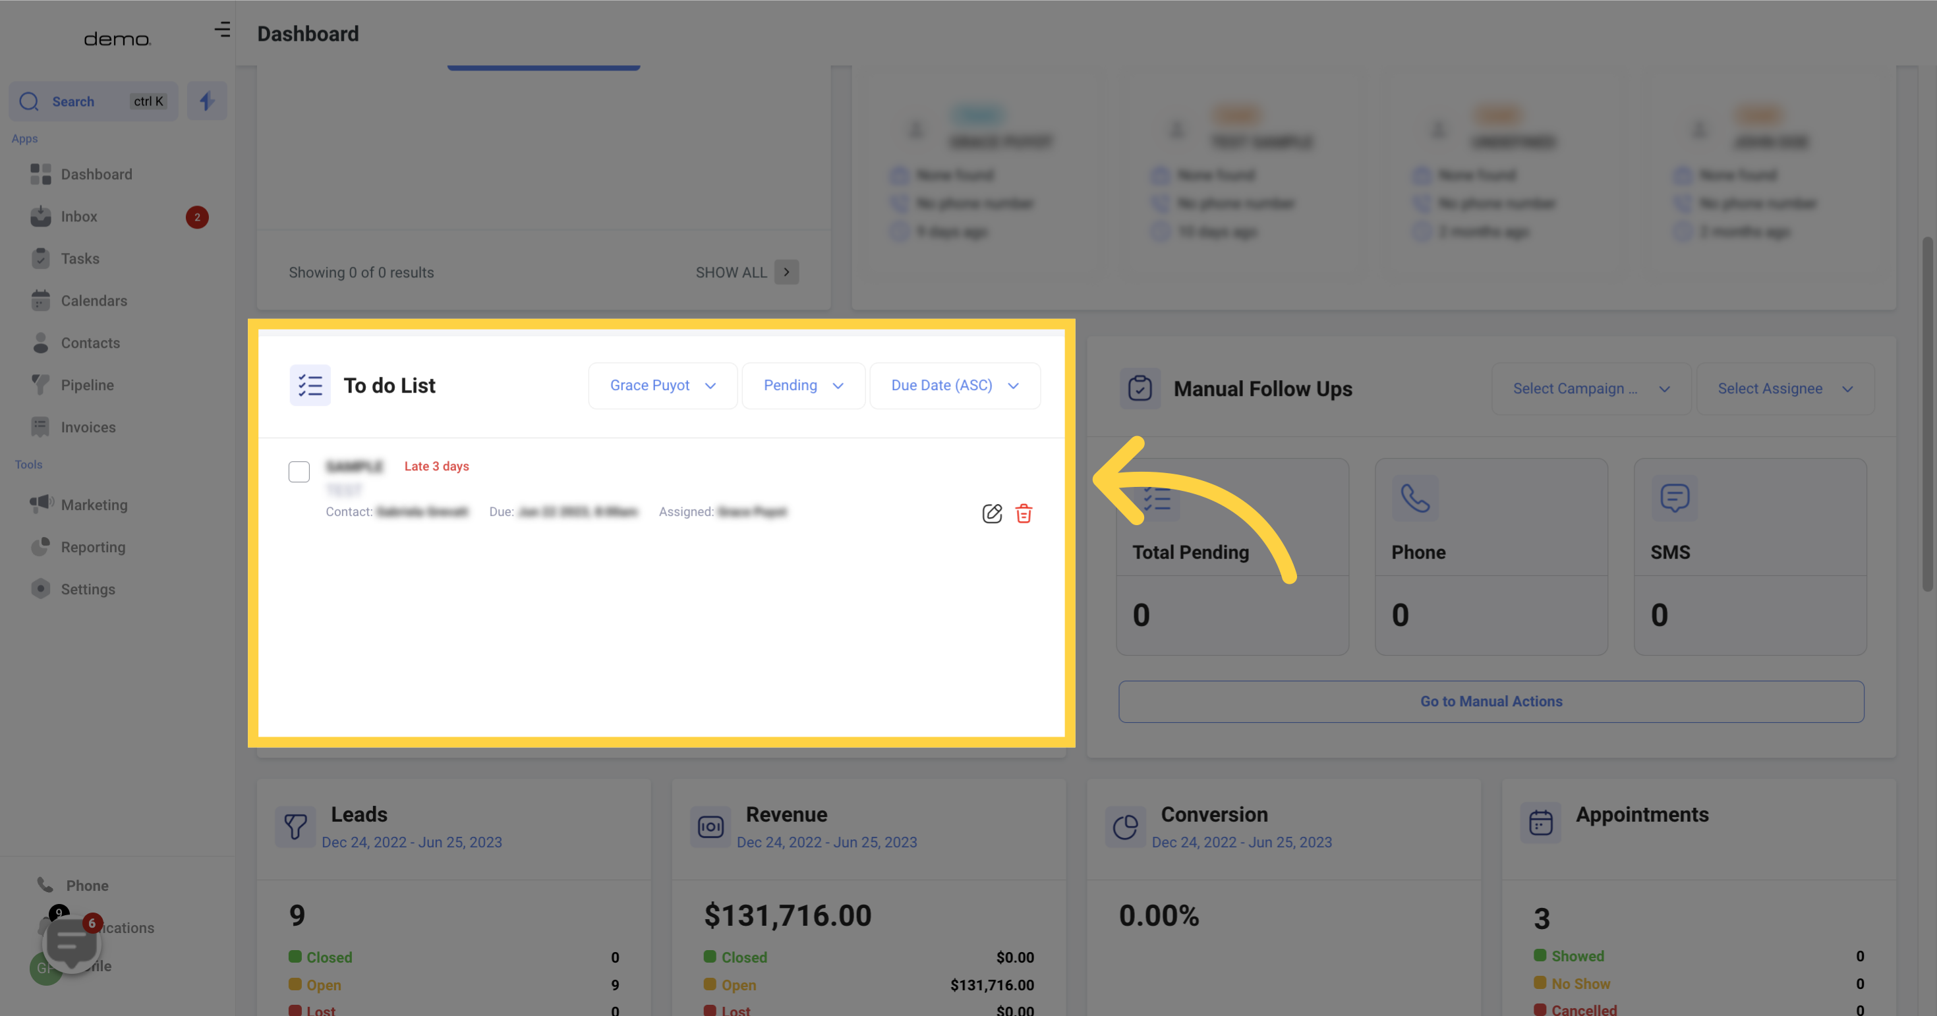Click the delete trash icon on task

tap(1024, 513)
